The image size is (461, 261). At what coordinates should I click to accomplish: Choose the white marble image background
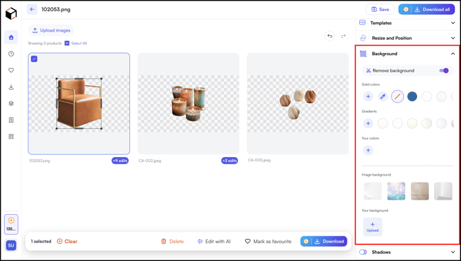pos(372,191)
